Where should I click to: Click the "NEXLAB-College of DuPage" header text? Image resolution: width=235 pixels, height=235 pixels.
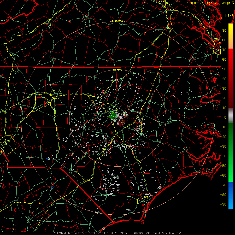[208, 3]
